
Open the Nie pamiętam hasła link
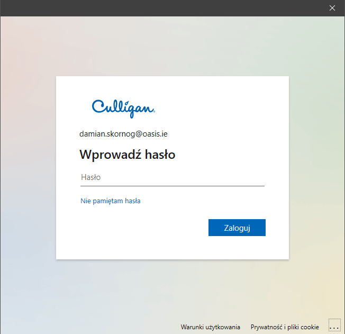pos(111,201)
